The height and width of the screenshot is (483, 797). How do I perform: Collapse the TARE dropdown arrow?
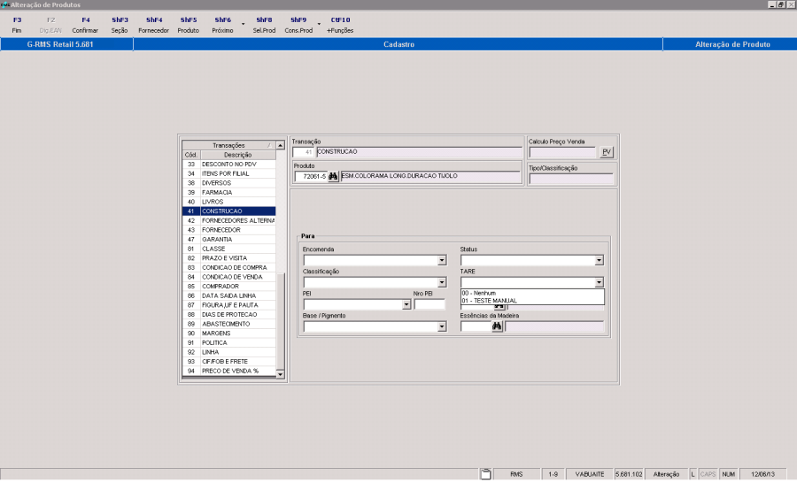click(600, 282)
